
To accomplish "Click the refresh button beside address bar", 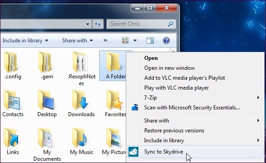I will tap(98, 24).
